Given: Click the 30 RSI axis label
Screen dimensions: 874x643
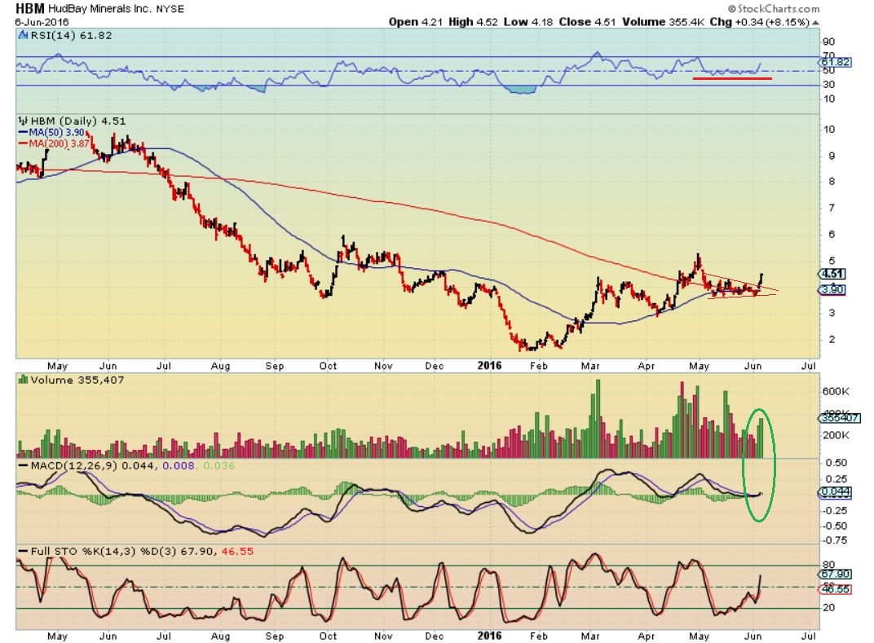Looking at the screenshot, I should [829, 85].
